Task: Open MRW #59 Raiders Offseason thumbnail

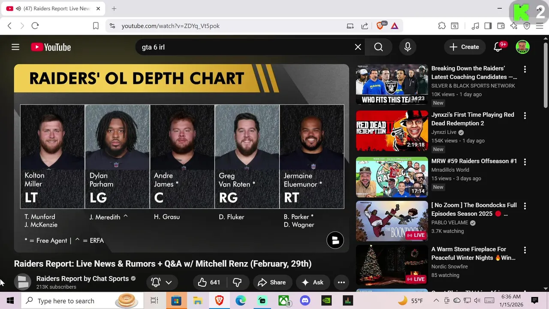Action: tap(392, 177)
